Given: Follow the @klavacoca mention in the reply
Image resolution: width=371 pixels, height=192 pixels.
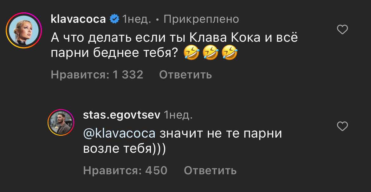Looking at the screenshot, I should tap(119, 133).
